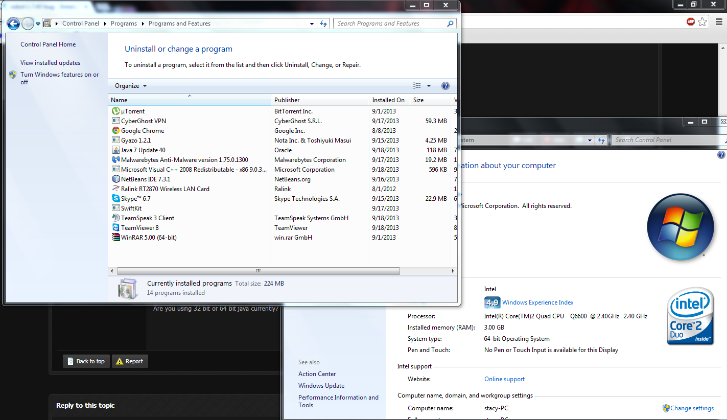727x420 pixels.
Task: Open the Online support link
Action: (x=504, y=379)
